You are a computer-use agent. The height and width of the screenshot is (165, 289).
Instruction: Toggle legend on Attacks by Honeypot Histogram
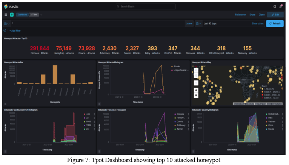99,151
